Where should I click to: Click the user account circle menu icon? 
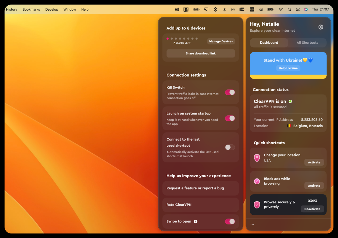coord(261,9)
